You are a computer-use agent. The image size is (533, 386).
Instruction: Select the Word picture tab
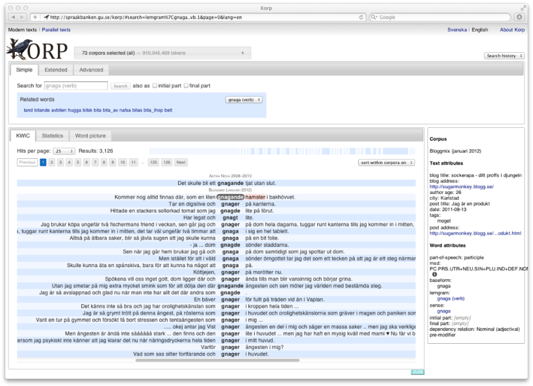(90, 136)
